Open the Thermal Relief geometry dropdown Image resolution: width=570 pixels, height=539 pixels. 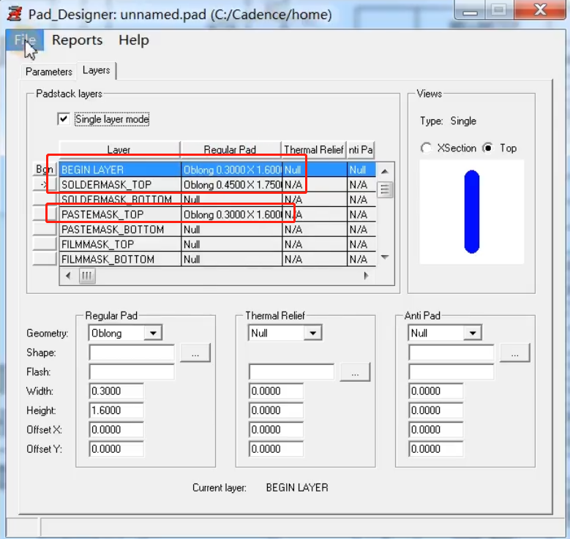click(312, 333)
